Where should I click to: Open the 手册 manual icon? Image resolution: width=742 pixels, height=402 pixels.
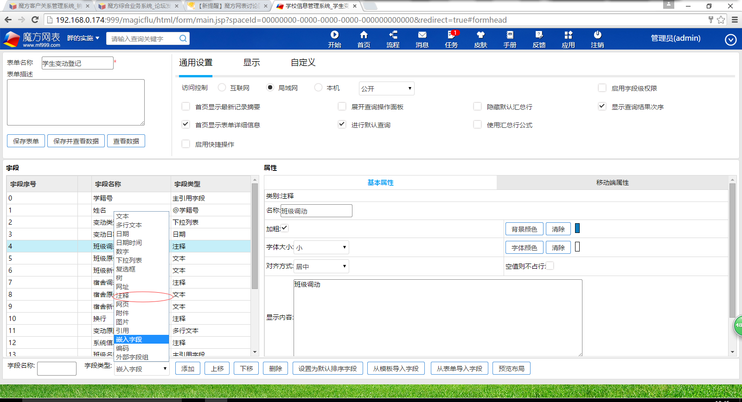pos(510,39)
